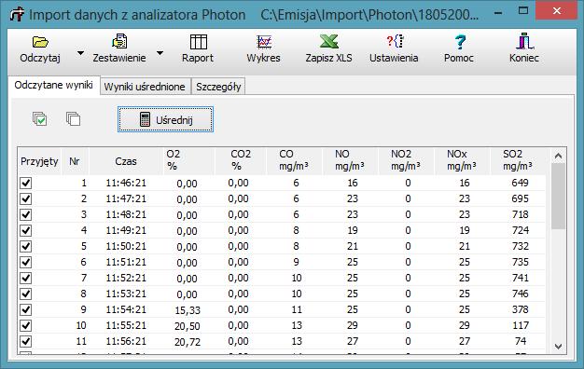Uncheck the Przyjęty box for row 1
Image resolution: width=584 pixels, height=369 pixels.
click(26, 183)
